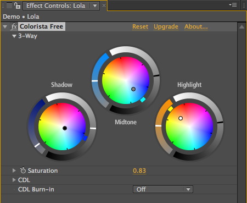Toggle the fx effect enable icon
247x203 pixels.
(14, 26)
